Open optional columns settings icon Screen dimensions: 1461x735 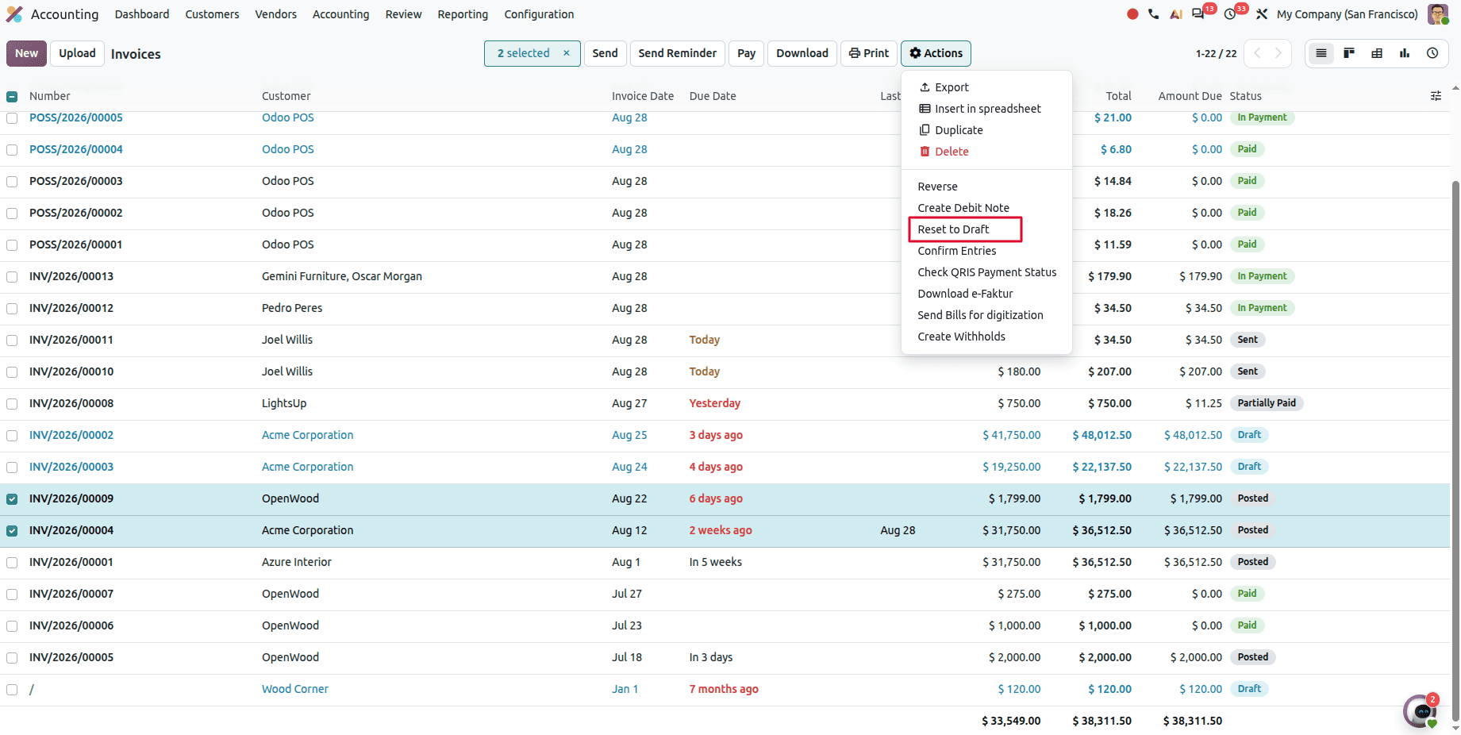[x=1436, y=96]
